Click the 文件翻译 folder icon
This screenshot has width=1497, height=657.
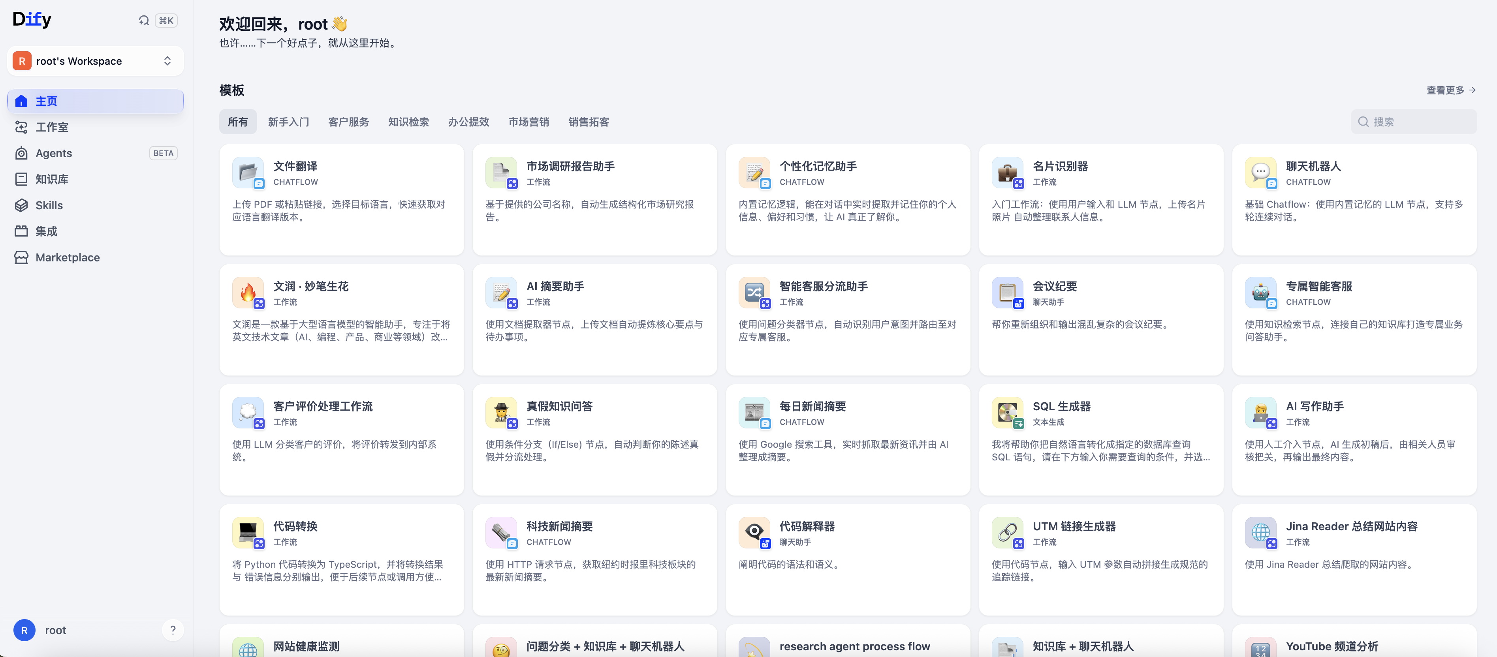coord(248,173)
